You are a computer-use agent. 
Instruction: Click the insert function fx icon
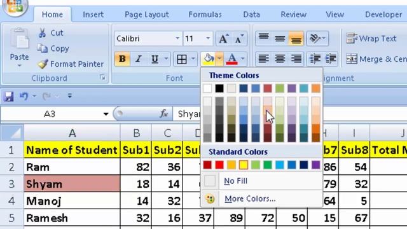(x=163, y=113)
